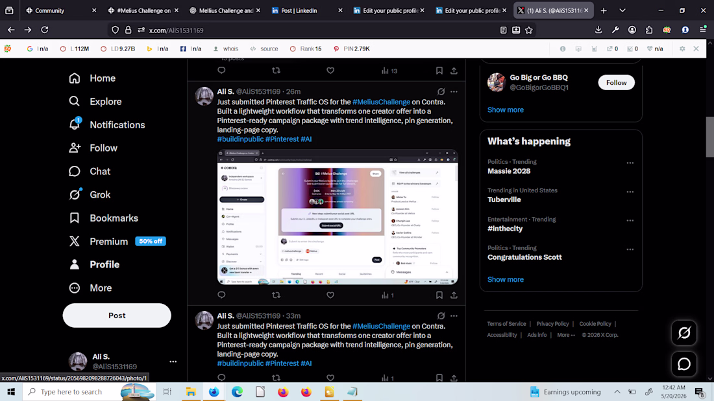Open Windows Start menu
Viewport: 714px width, 401px height.
tap(11, 391)
